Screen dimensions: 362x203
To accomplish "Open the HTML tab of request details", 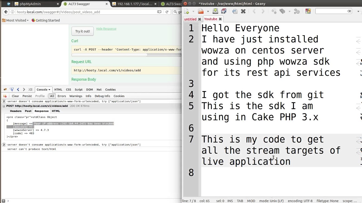I will tap(56, 111).
